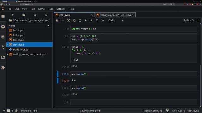Open the Settings menu

pos(61,9)
